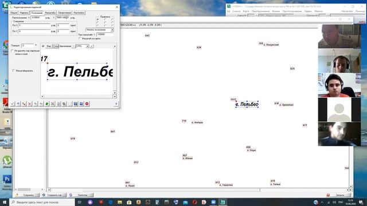Open the Opera icon on the taskbar
Image resolution: width=367 pixels, height=206 pixels.
coord(194,202)
